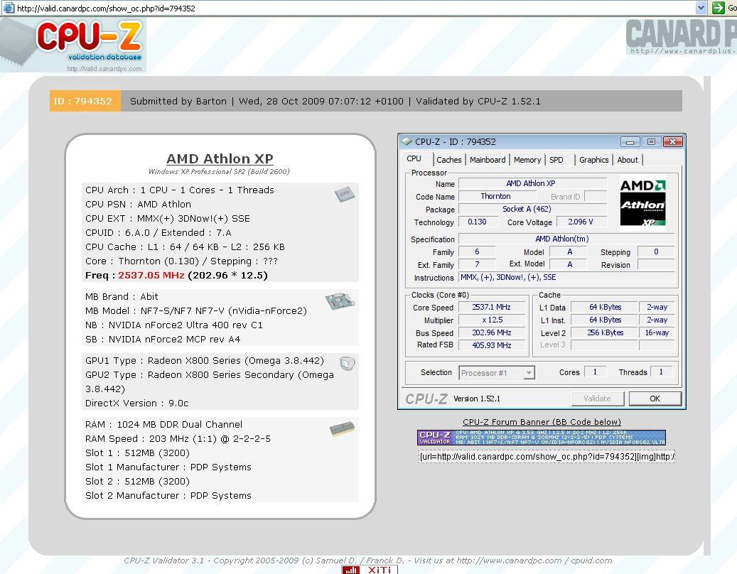Click the Cores value field

click(595, 372)
